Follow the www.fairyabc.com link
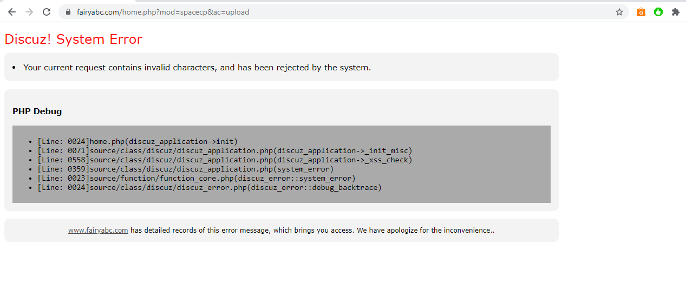The image size is (686, 296). point(98,231)
